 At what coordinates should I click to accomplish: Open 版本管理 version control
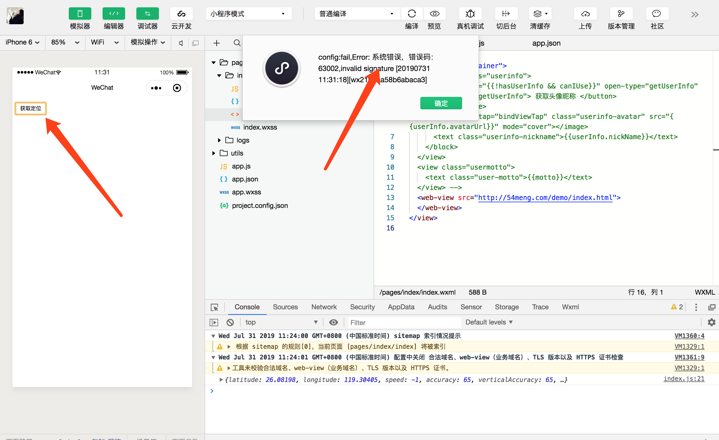(x=621, y=14)
